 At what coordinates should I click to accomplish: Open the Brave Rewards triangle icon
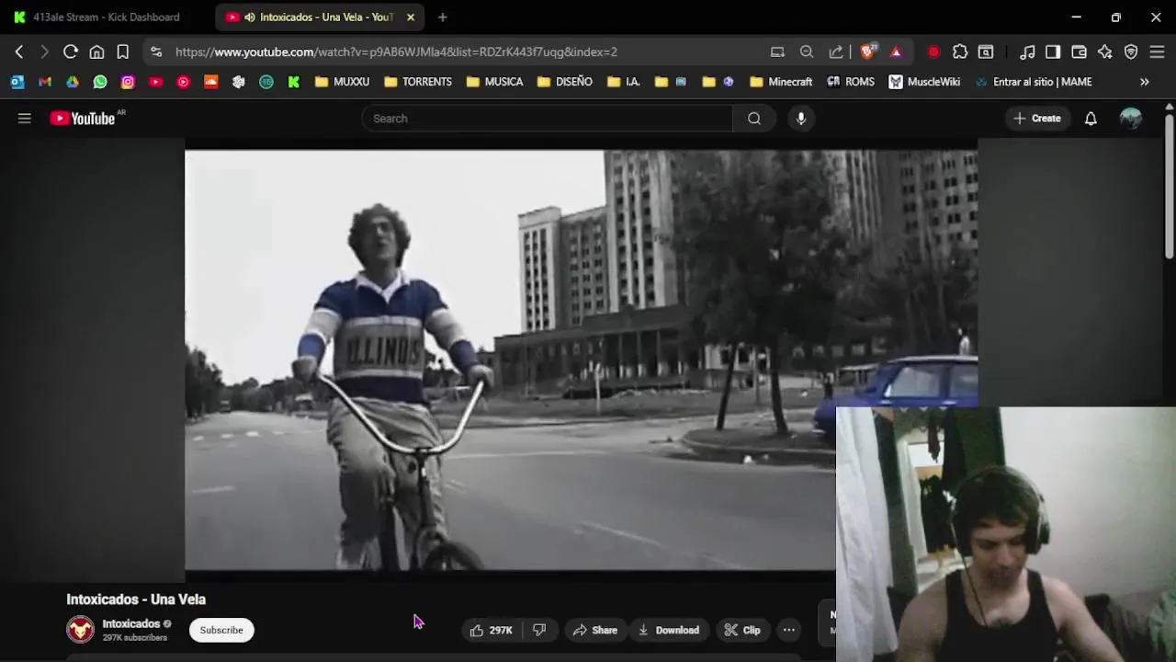point(896,51)
